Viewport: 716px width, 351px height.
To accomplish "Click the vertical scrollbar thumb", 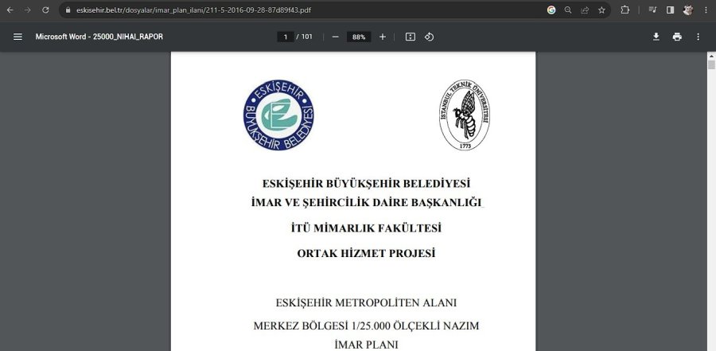I will click(x=711, y=64).
